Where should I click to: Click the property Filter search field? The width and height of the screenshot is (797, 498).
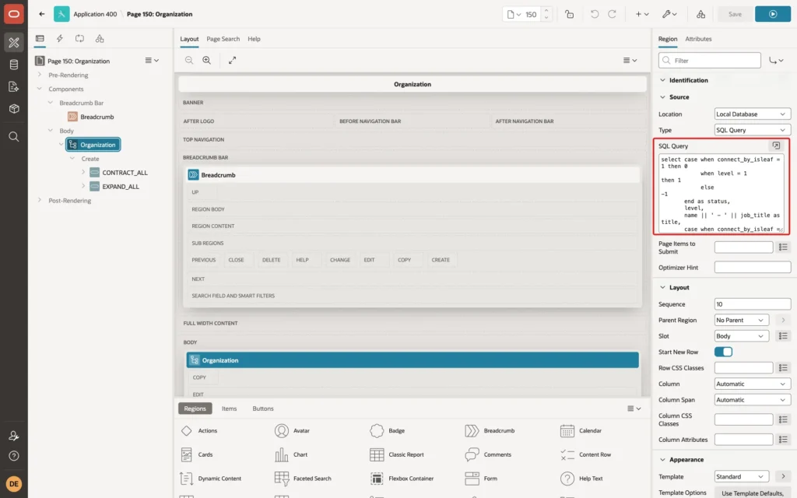point(710,61)
